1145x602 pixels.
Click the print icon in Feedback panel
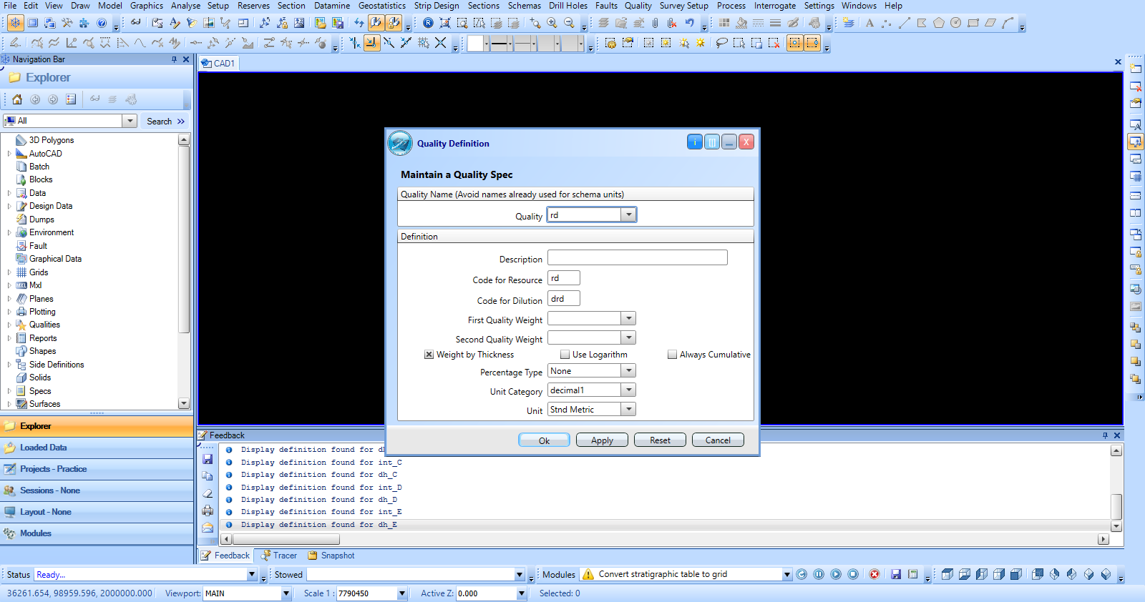click(208, 510)
